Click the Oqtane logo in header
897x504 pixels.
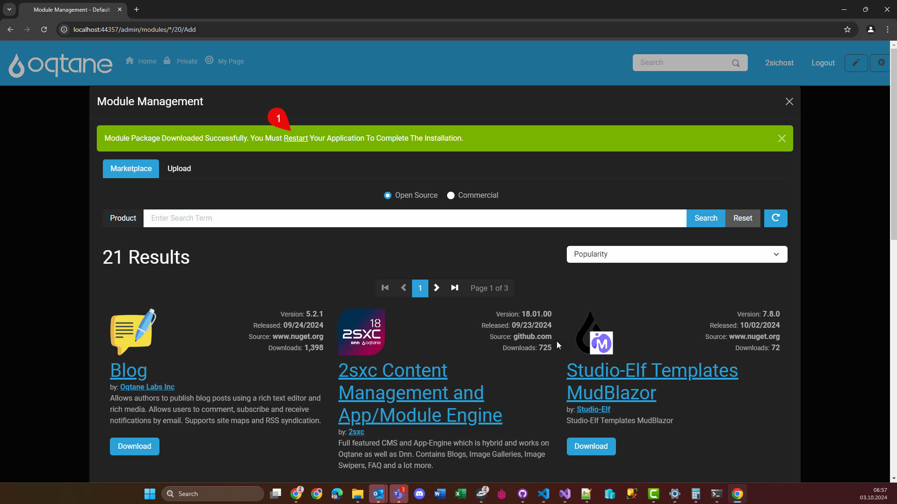[60, 64]
